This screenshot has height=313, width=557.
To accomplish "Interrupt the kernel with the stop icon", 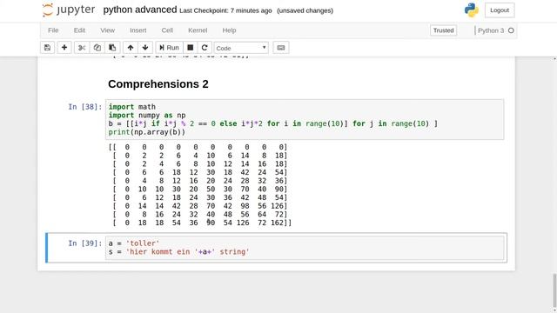I will pos(191,48).
